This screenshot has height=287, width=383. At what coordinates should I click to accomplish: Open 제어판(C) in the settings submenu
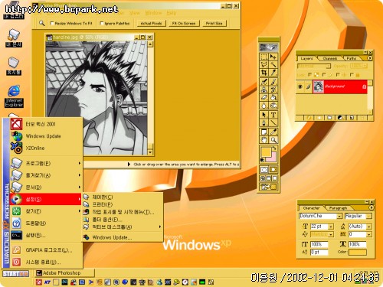(102, 197)
